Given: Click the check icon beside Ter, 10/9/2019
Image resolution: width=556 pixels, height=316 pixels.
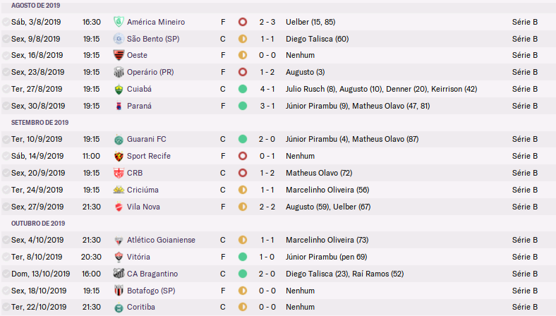Looking at the screenshot, I should [6, 139].
